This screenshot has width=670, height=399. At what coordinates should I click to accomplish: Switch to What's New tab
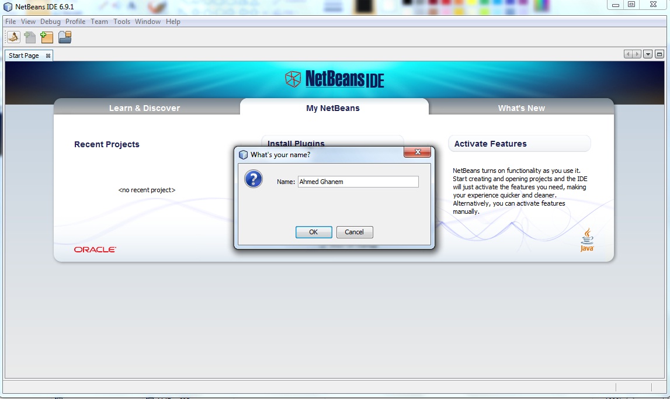point(521,108)
